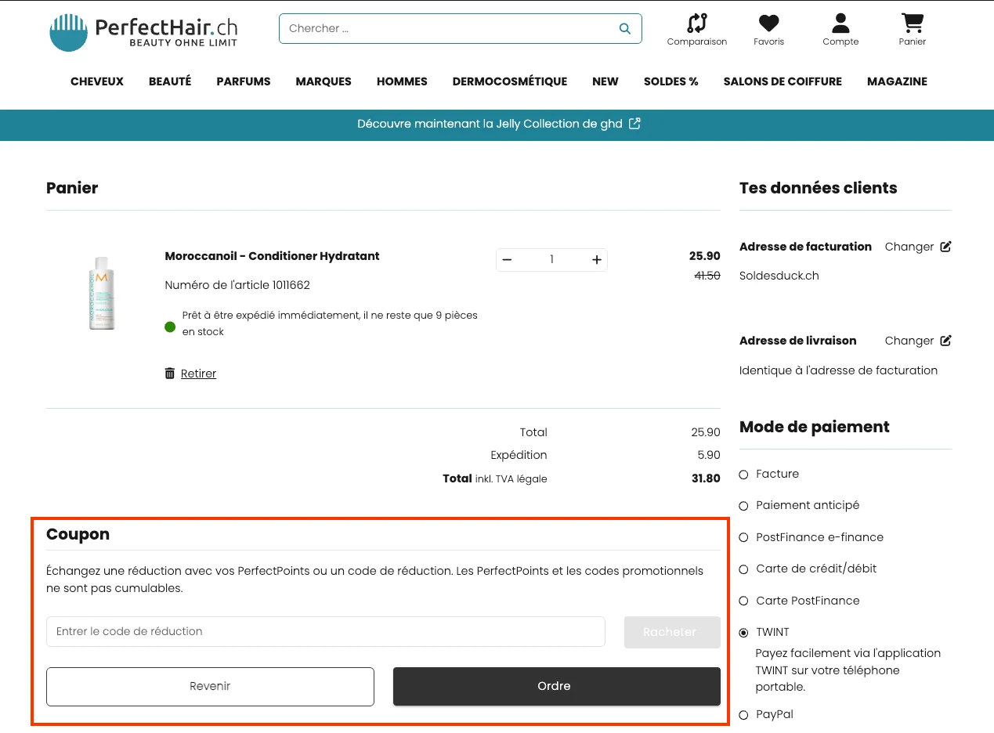The width and height of the screenshot is (994, 733).
Task: Click the product title Moroccanoil Conditioner Hydratant
Action: click(272, 256)
